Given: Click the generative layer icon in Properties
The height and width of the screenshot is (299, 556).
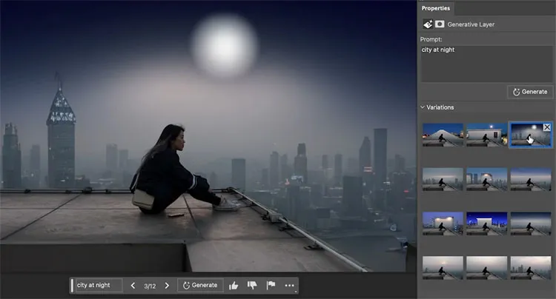Looking at the screenshot, I should click(428, 24).
